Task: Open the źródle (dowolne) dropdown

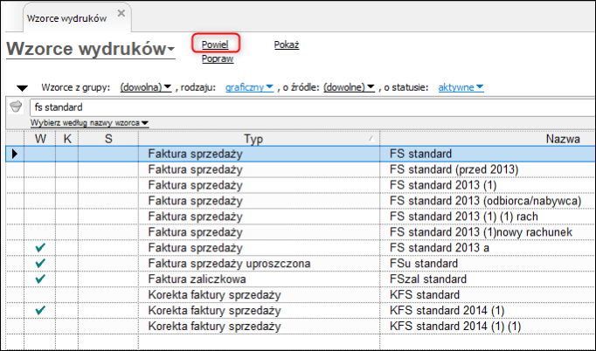Action: pos(349,87)
